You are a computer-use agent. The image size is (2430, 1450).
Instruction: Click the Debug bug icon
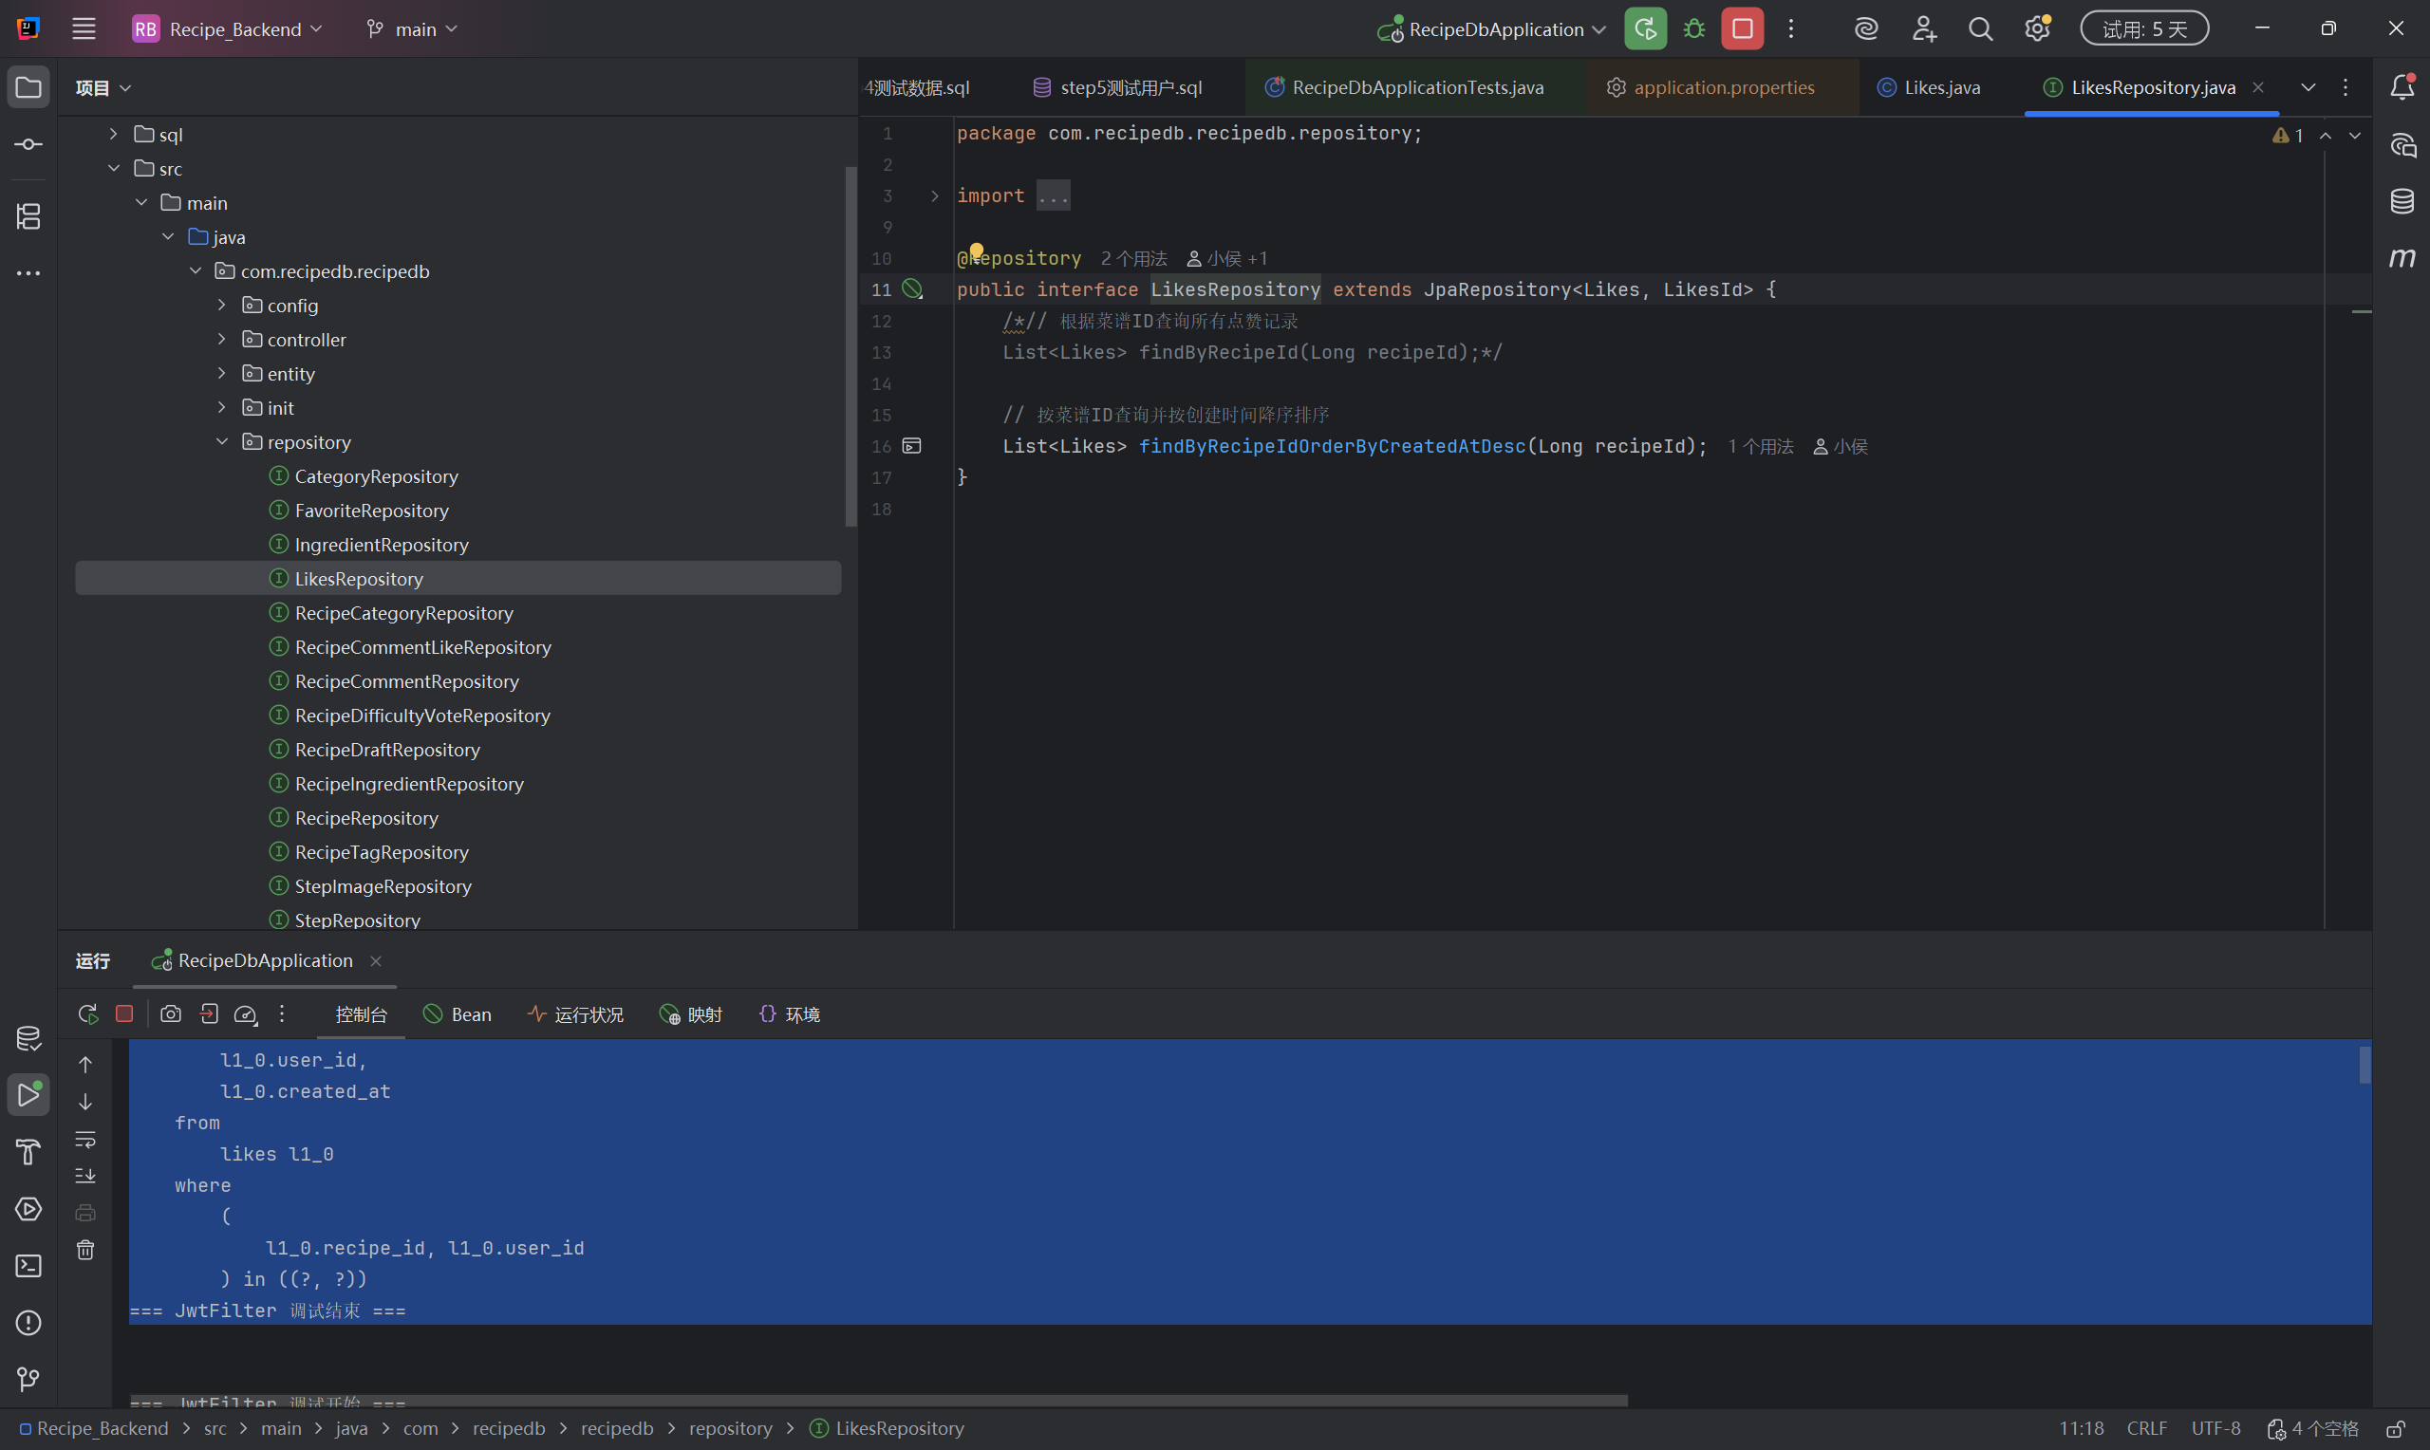click(x=1694, y=29)
